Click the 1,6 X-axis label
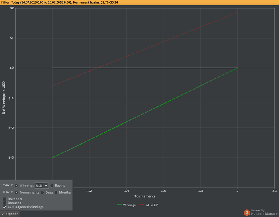 coord(163,191)
